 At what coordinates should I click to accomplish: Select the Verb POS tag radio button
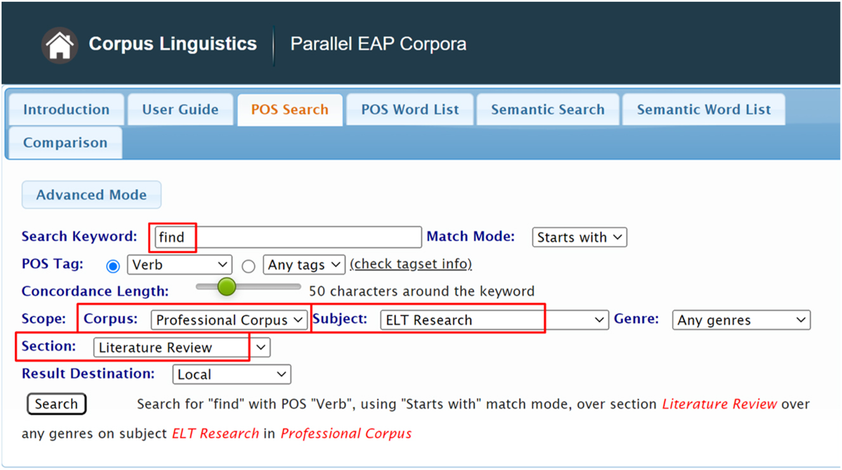click(113, 266)
